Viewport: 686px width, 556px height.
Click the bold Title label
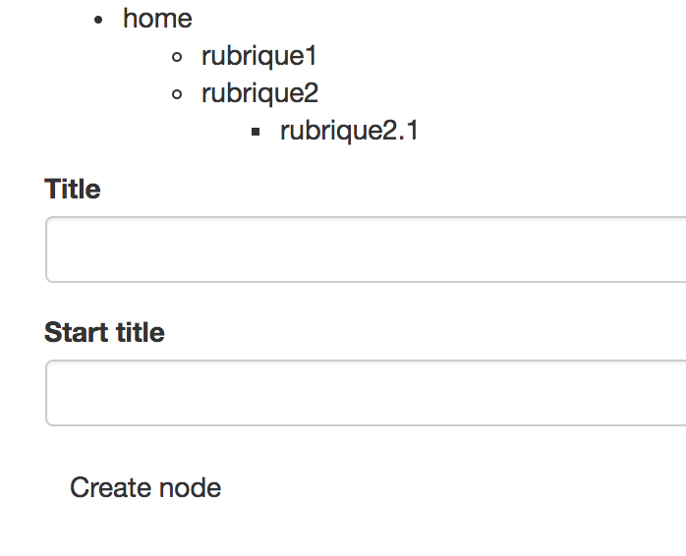[x=73, y=189]
